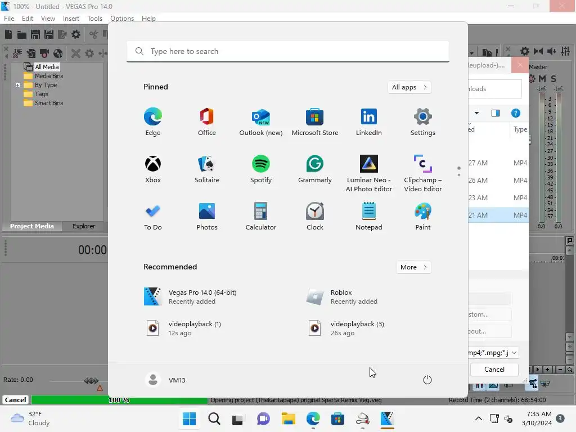Click Cancel next to progress bar

pos(15,400)
